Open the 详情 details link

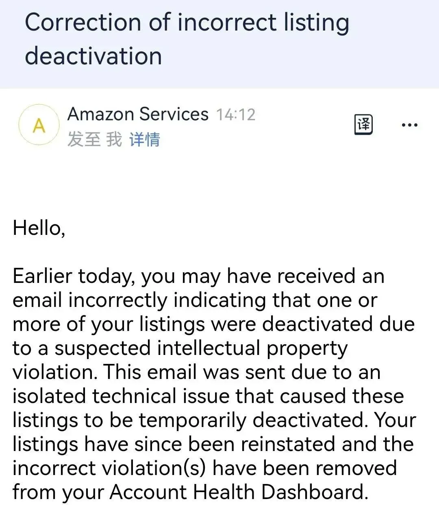pyautogui.click(x=145, y=140)
